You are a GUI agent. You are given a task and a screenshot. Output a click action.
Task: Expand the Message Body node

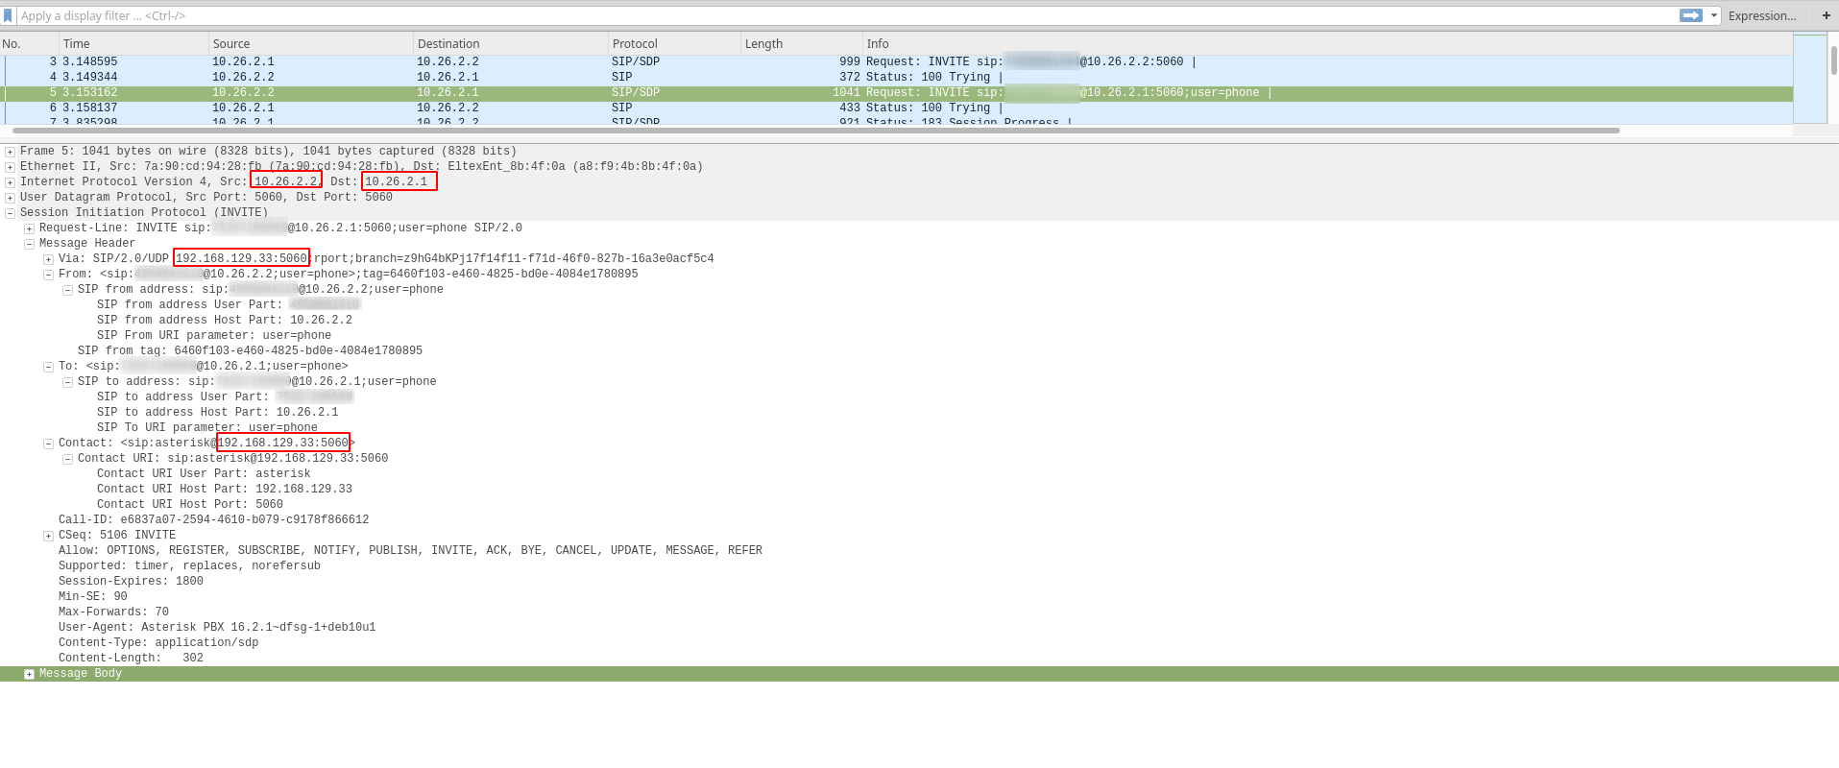tap(29, 674)
